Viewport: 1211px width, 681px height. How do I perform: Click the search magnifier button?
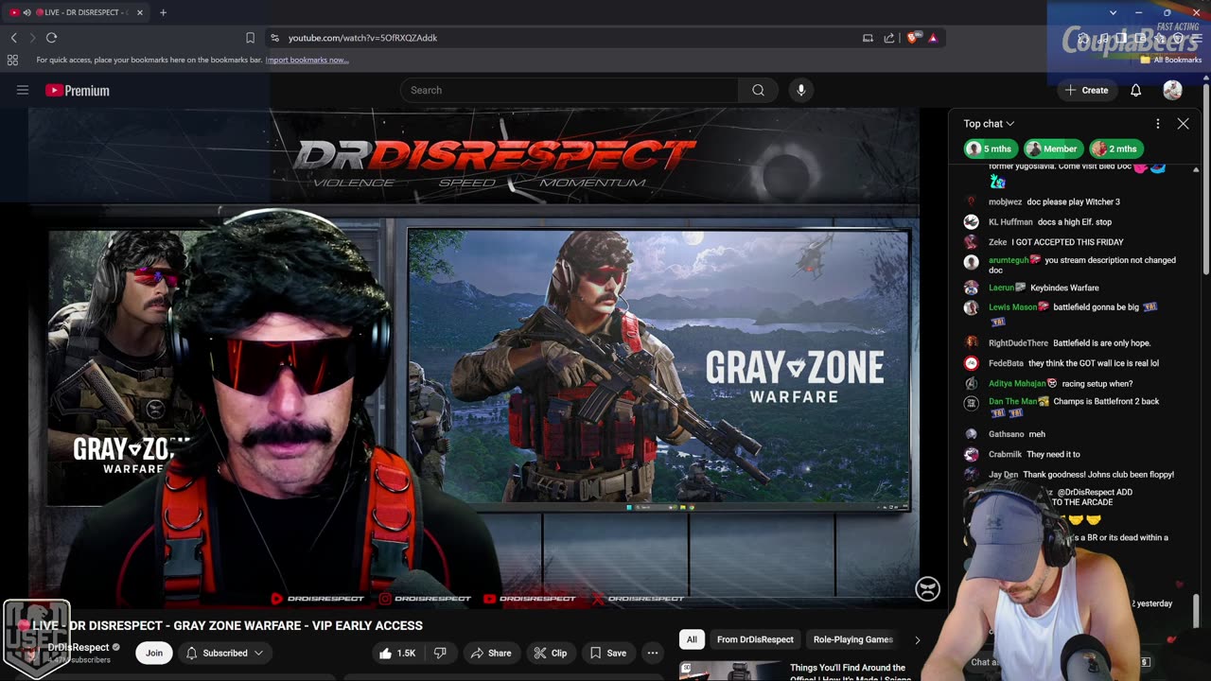pyautogui.click(x=758, y=90)
